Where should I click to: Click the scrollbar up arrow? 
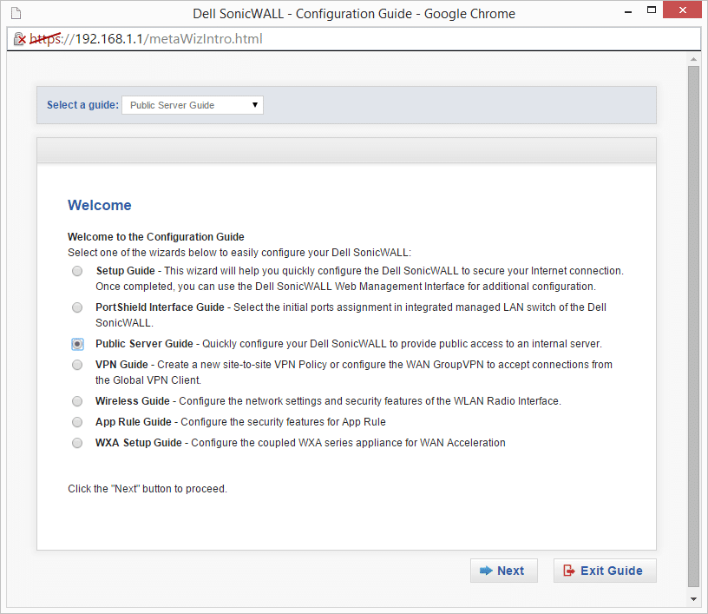tap(693, 59)
